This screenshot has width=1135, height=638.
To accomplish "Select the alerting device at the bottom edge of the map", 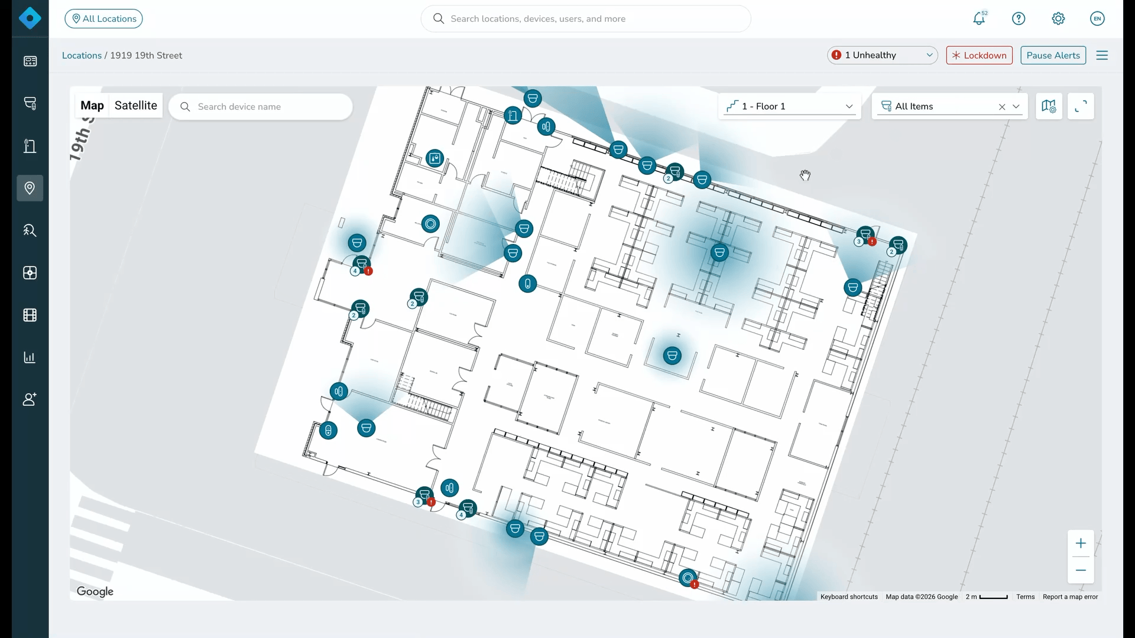I will (689, 578).
